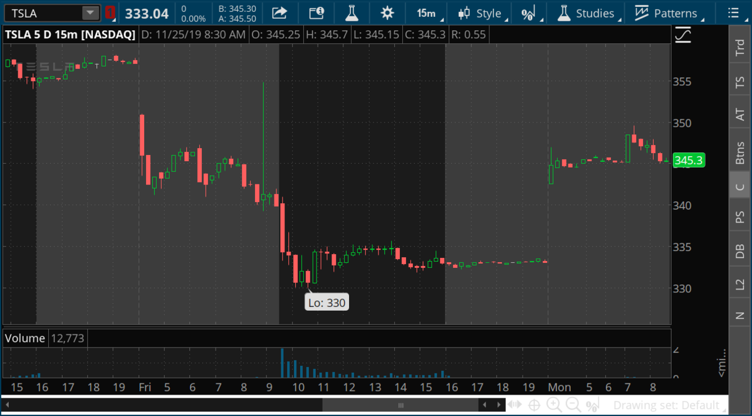Open the 15m timeframe selector
The width and height of the screenshot is (752, 416).
(x=427, y=13)
